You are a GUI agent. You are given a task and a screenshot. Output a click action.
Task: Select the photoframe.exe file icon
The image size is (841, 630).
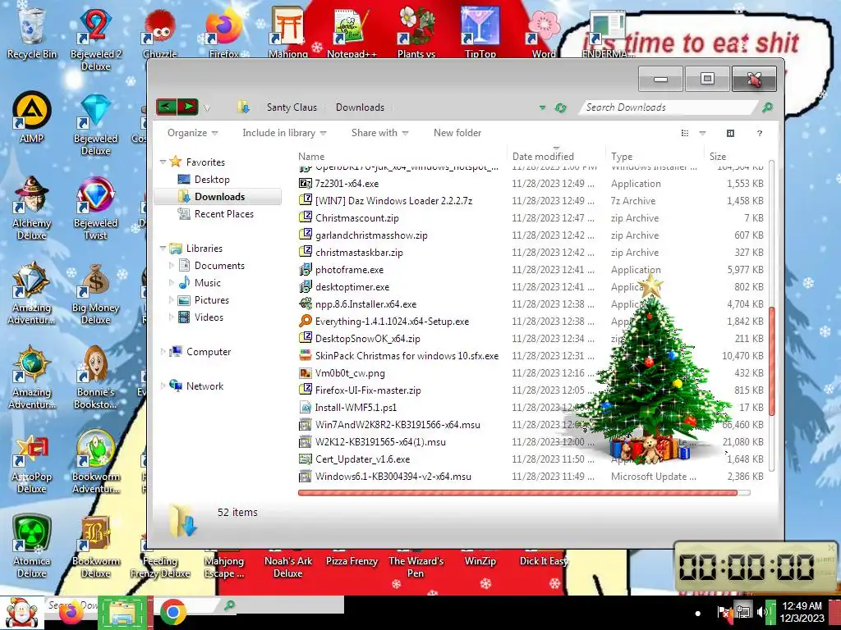[x=306, y=269]
